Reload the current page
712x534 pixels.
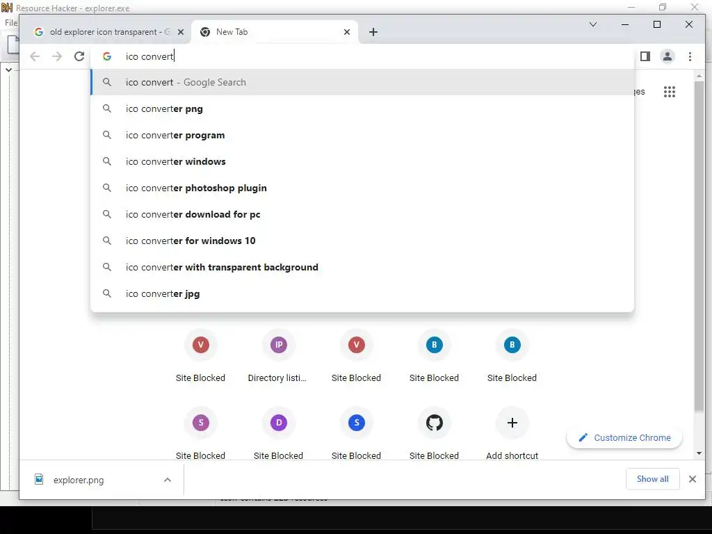click(x=79, y=56)
